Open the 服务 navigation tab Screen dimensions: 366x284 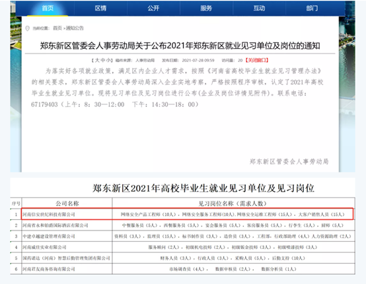click(x=206, y=8)
